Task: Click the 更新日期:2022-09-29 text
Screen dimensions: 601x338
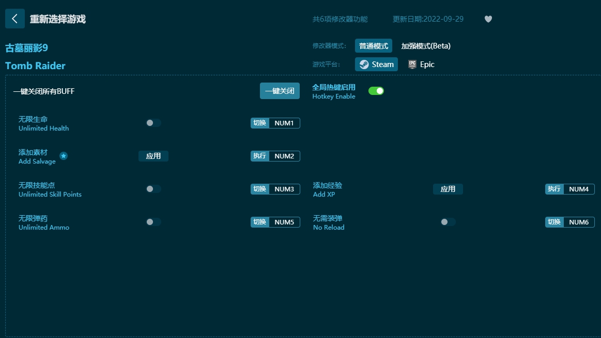Action: pos(428,19)
